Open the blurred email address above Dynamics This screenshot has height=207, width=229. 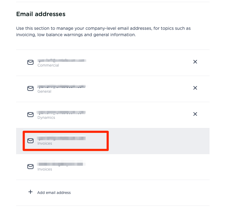coord(61,113)
